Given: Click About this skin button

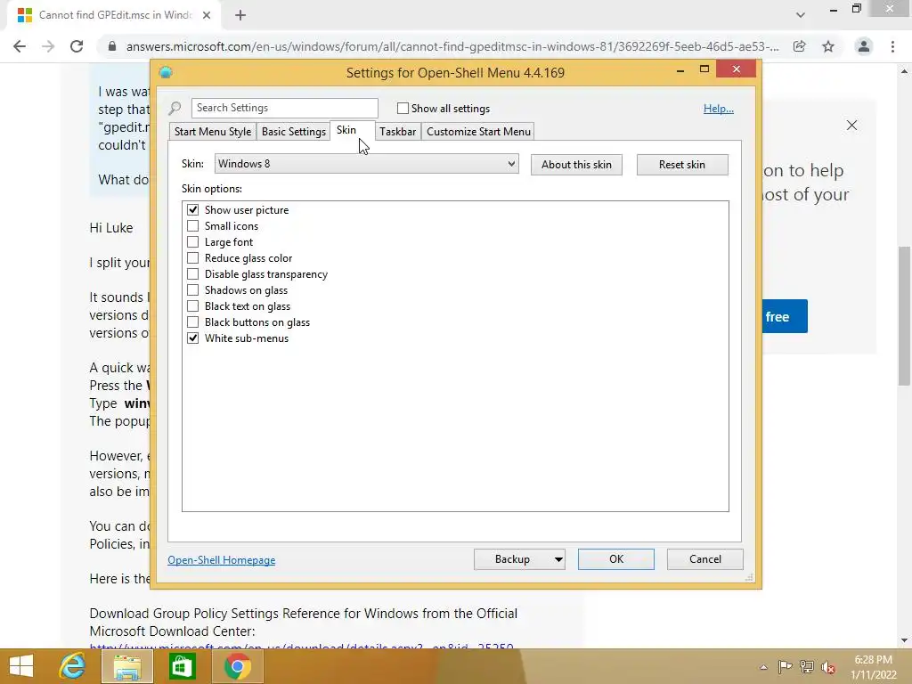Looking at the screenshot, I should (x=576, y=165).
